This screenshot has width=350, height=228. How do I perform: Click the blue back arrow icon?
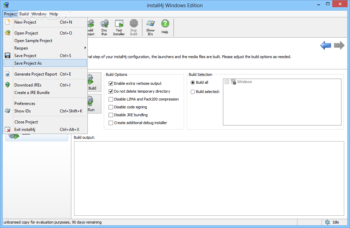(326, 45)
